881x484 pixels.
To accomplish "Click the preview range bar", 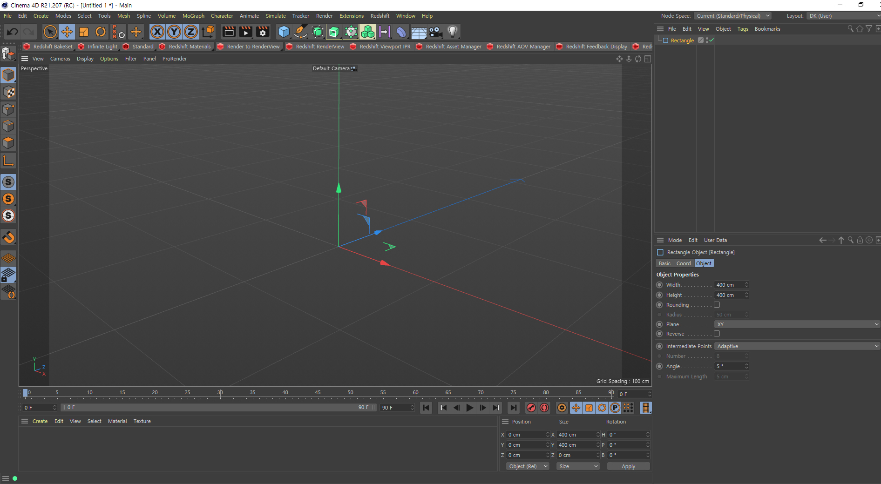I will pos(218,407).
